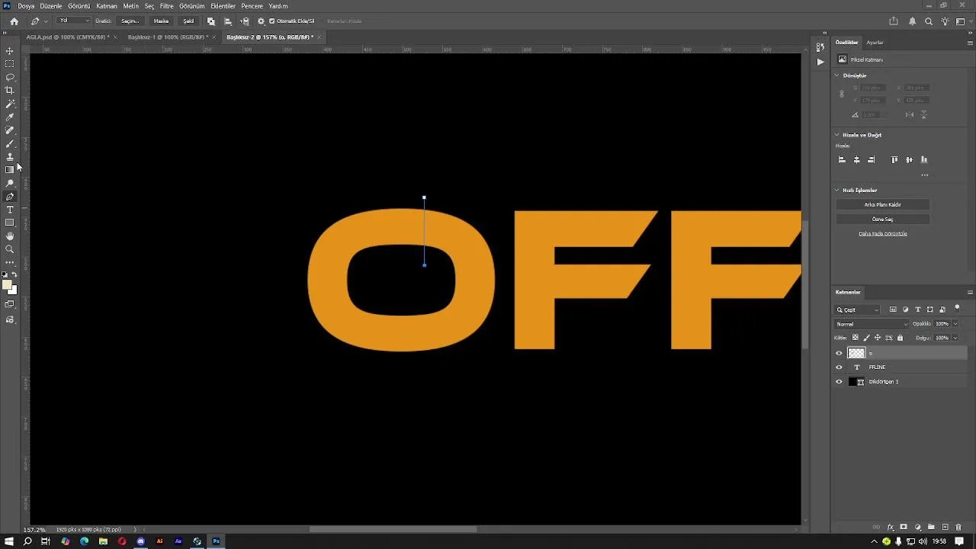This screenshot has width=976, height=549.
Task: Hide the Dikdörtgen 1 layer
Action: pyautogui.click(x=840, y=382)
